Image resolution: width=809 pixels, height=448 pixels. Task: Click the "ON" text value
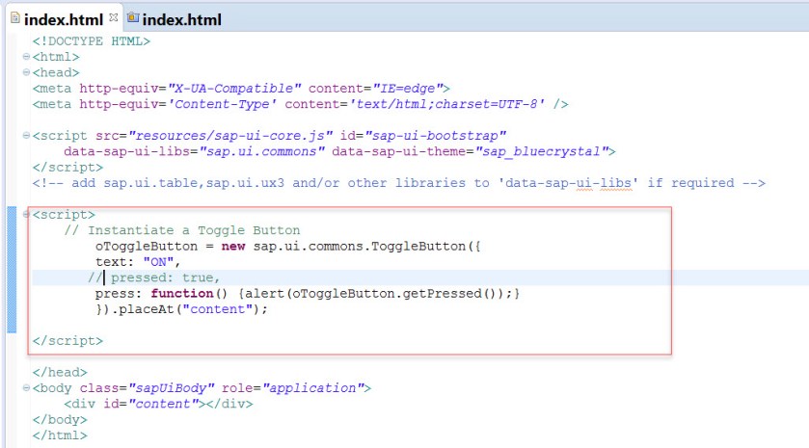(x=158, y=262)
